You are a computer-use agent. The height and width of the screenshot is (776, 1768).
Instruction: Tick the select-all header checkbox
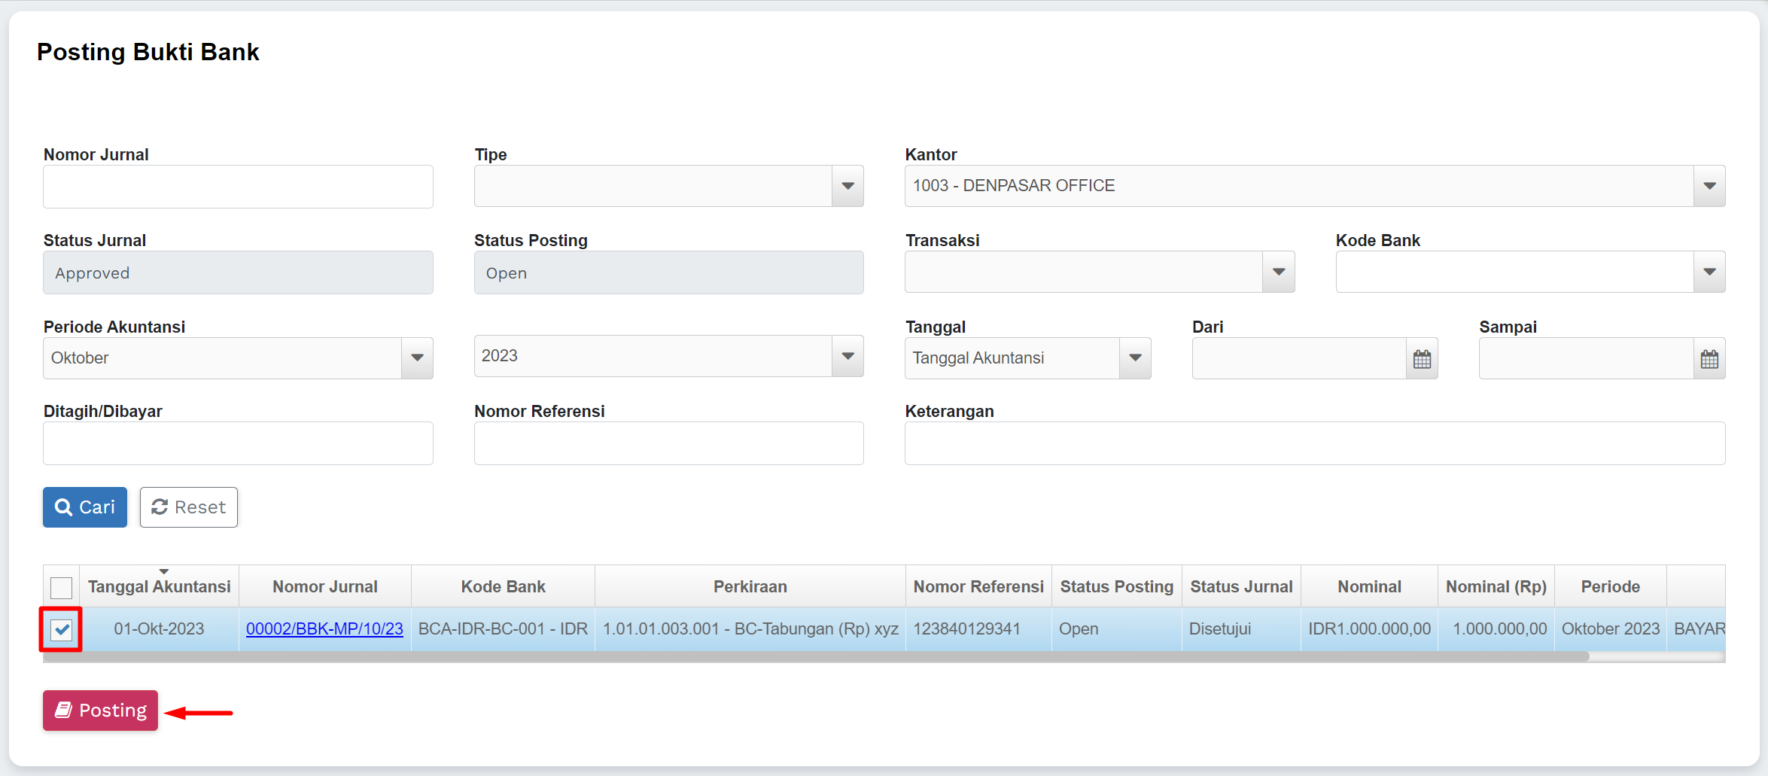coord(61,587)
